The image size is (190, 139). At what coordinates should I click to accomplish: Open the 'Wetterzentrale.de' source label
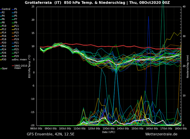tap(161, 134)
